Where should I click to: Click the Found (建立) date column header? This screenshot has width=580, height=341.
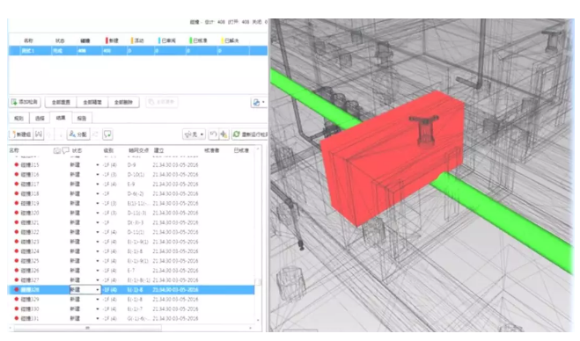pyautogui.click(x=158, y=150)
